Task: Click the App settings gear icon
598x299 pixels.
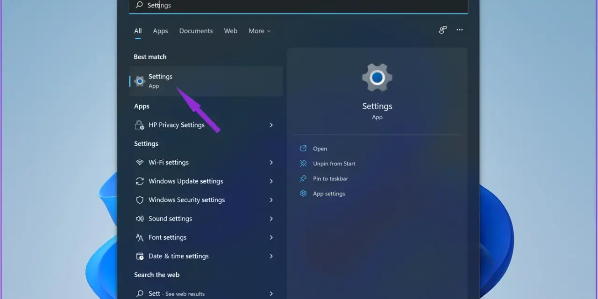Action: [303, 193]
